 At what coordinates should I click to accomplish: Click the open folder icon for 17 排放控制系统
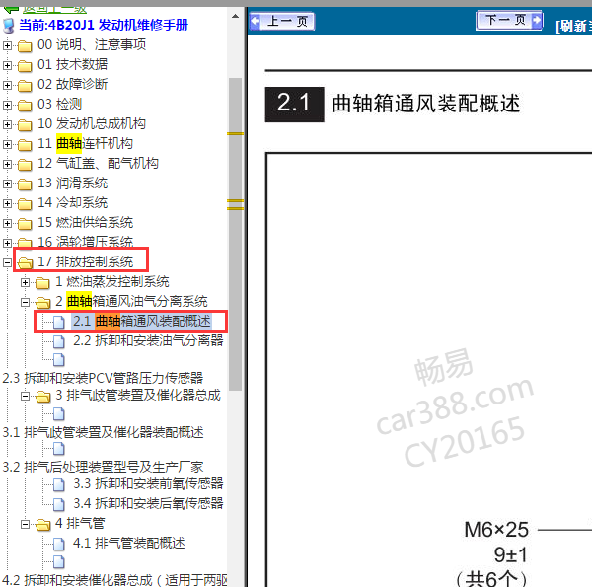(x=25, y=262)
